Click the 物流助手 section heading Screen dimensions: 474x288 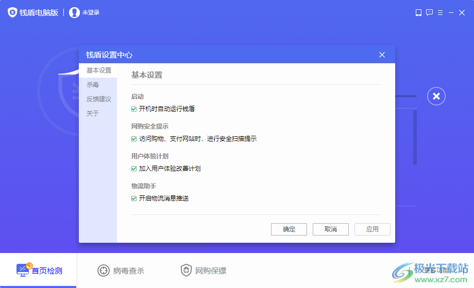[x=144, y=186]
